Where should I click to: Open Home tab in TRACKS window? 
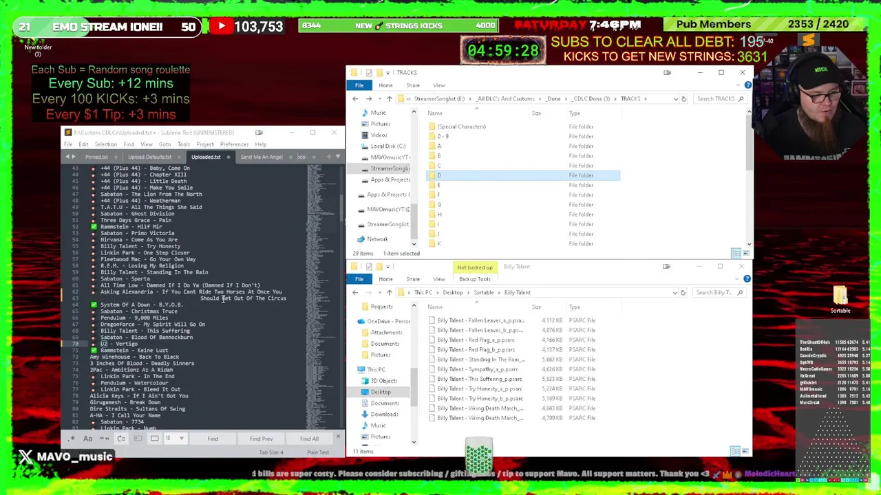[385, 85]
